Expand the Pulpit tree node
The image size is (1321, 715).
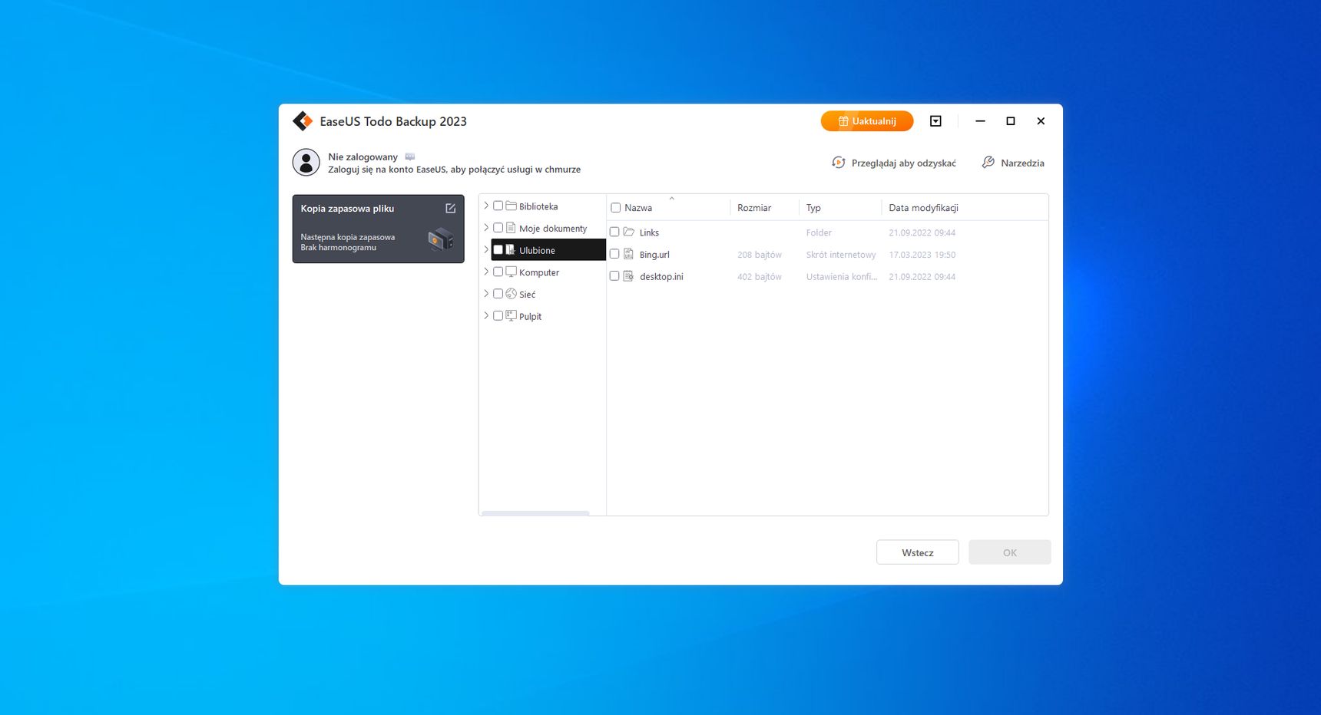click(x=486, y=315)
